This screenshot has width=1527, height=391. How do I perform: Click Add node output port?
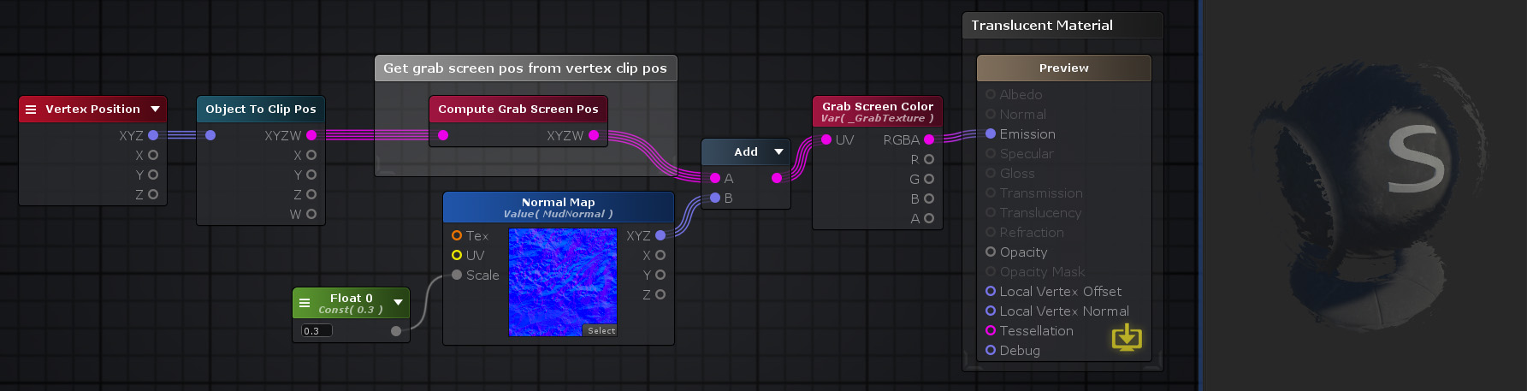tap(777, 178)
